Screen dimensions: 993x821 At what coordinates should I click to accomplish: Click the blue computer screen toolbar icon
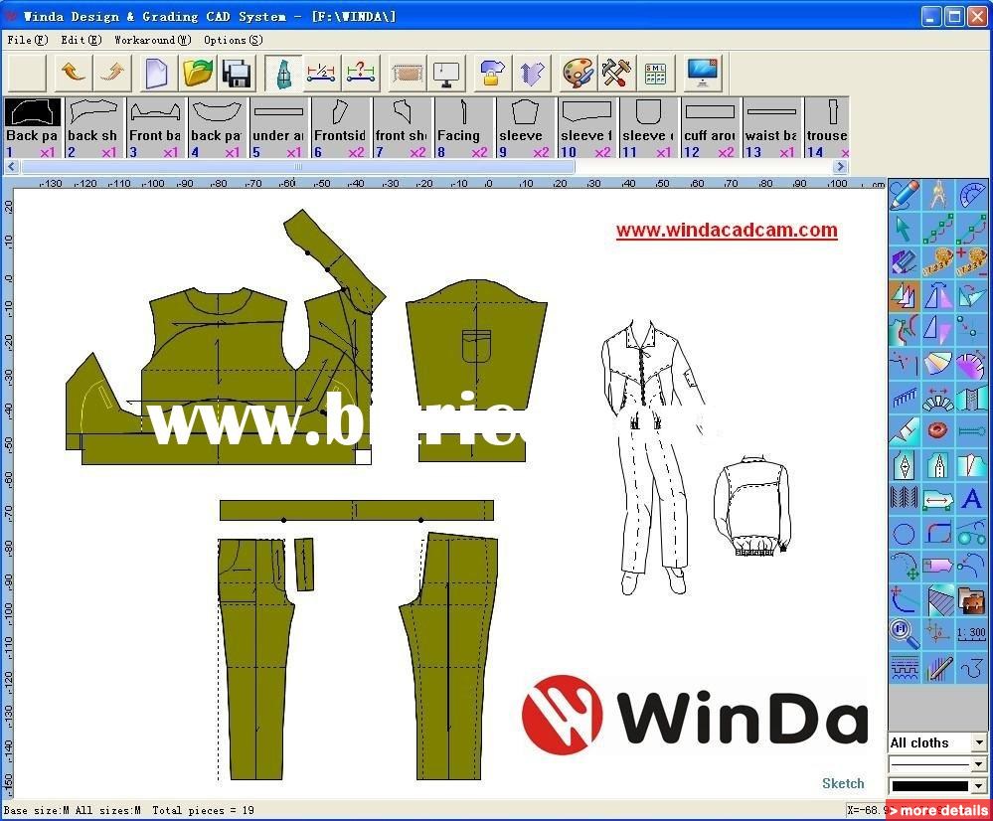point(702,73)
